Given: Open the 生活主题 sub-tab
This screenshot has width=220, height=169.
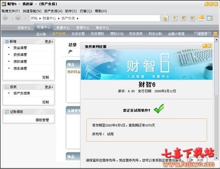Looking at the screenshot, I should (x=78, y=34).
